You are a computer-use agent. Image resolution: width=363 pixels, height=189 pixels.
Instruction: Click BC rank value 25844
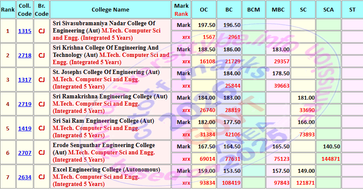click(233, 86)
